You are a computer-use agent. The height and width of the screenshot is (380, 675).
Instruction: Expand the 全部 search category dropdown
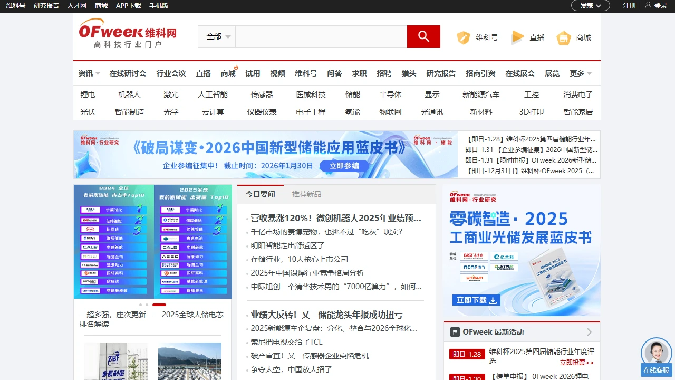point(218,36)
